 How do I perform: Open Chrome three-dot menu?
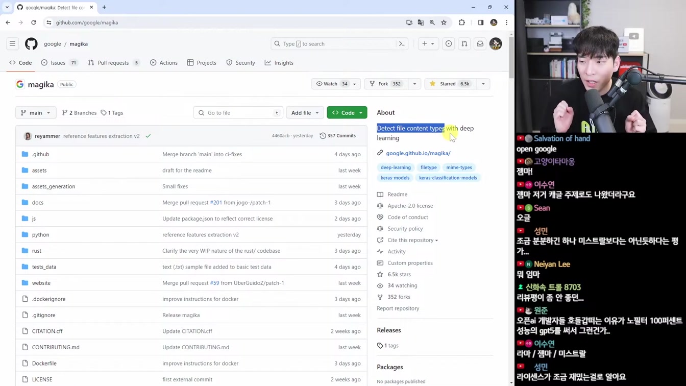click(506, 22)
